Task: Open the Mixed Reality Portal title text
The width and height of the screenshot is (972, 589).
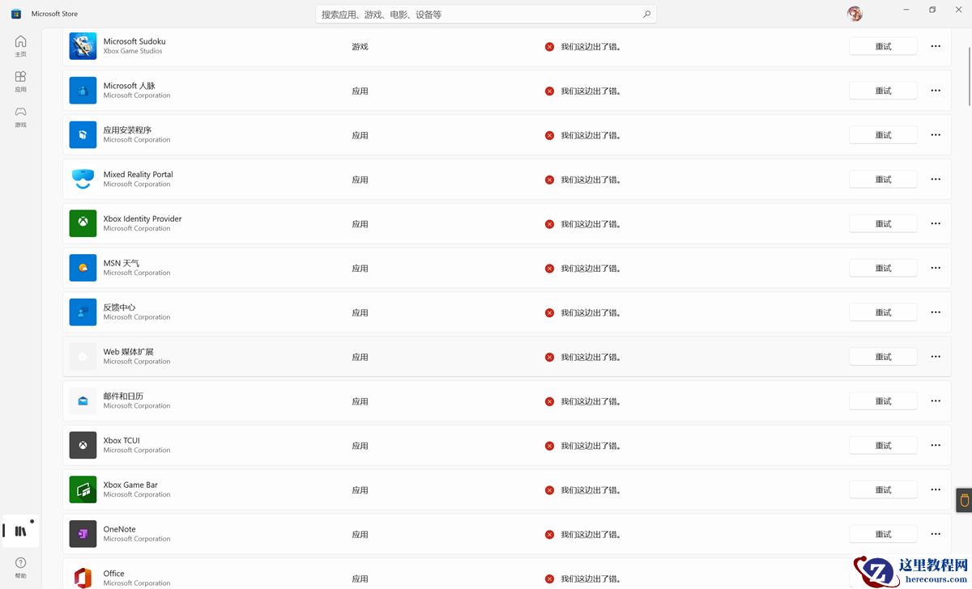Action: [138, 174]
